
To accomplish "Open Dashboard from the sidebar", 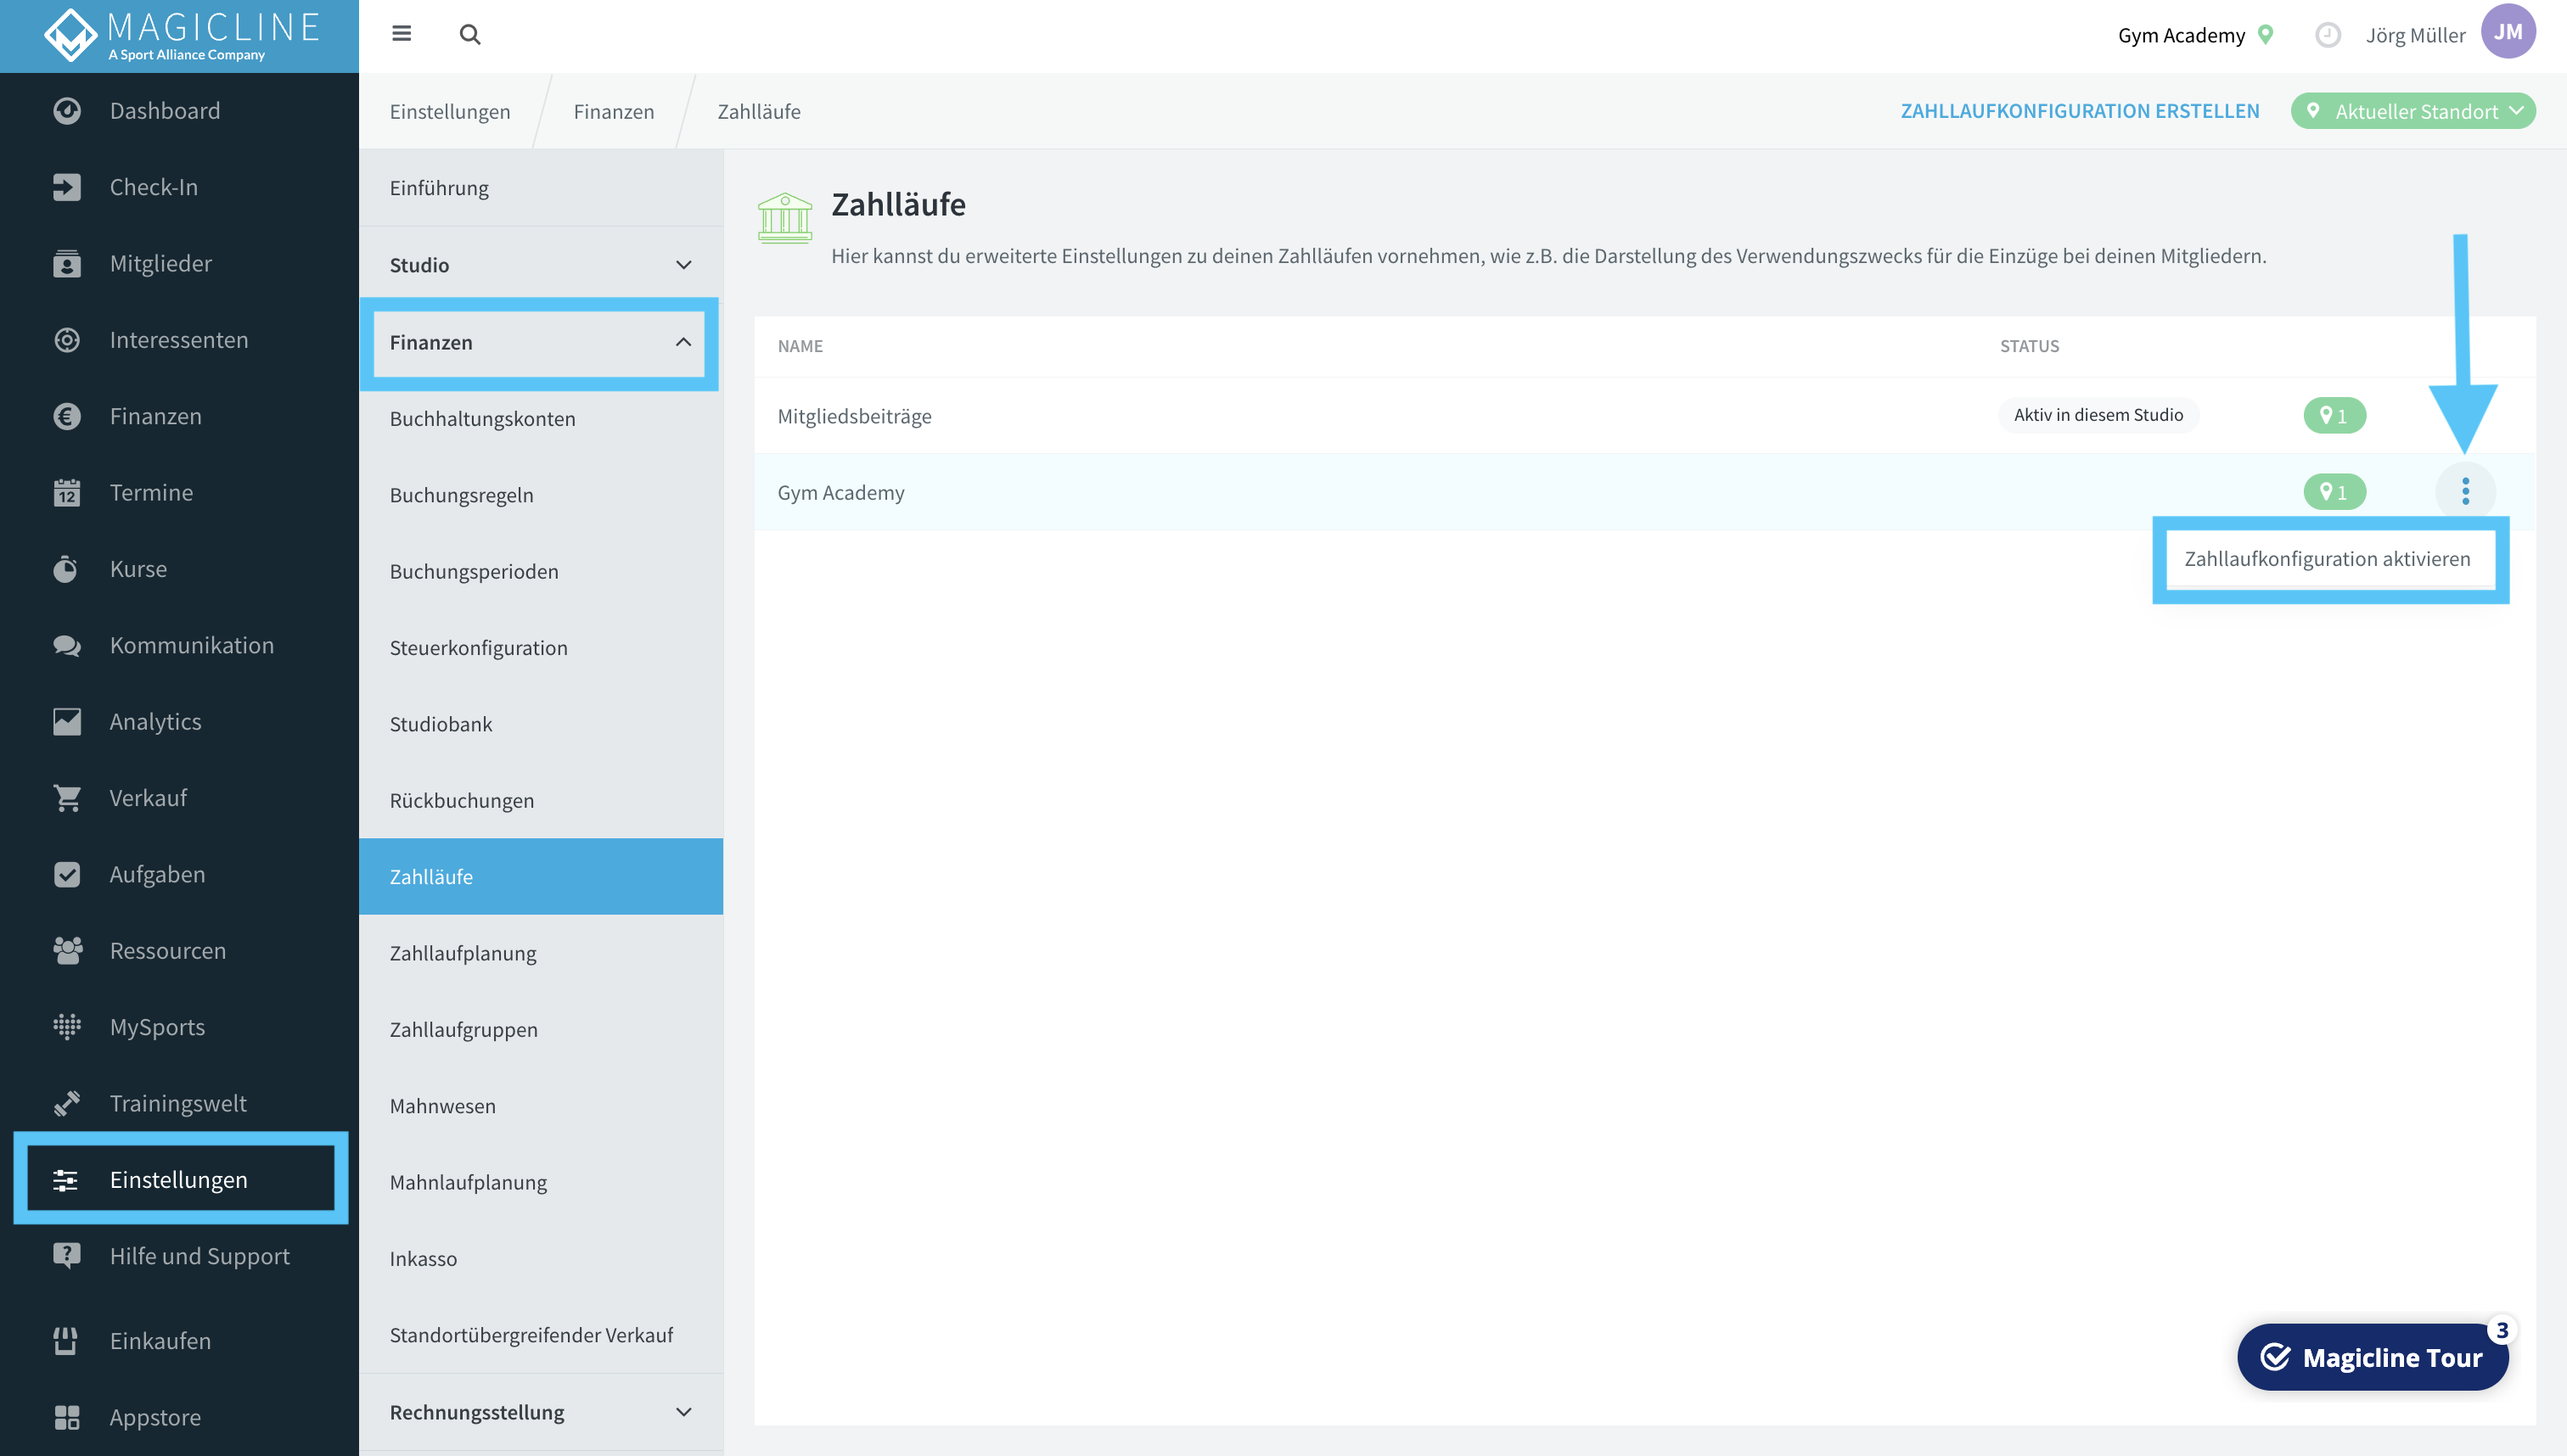I will pyautogui.click(x=180, y=111).
